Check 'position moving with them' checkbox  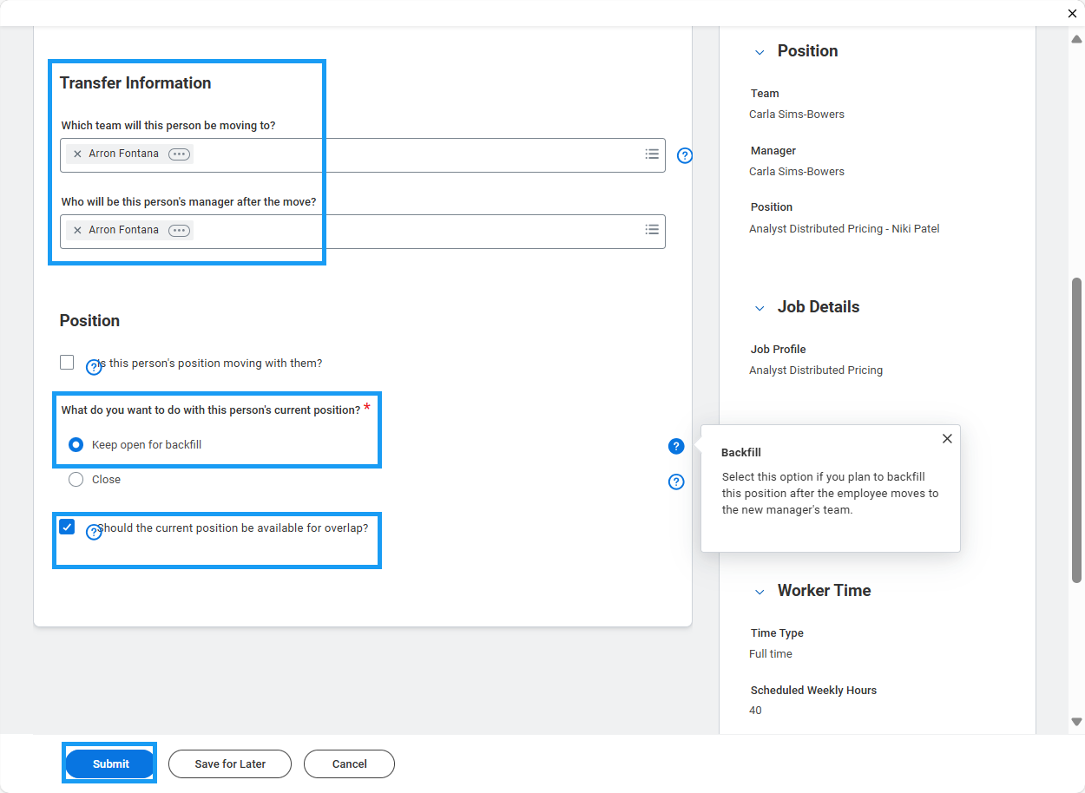pos(67,363)
